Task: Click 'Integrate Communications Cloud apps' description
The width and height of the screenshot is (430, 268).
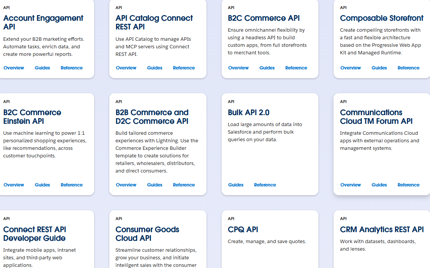Action: tap(380, 141)
